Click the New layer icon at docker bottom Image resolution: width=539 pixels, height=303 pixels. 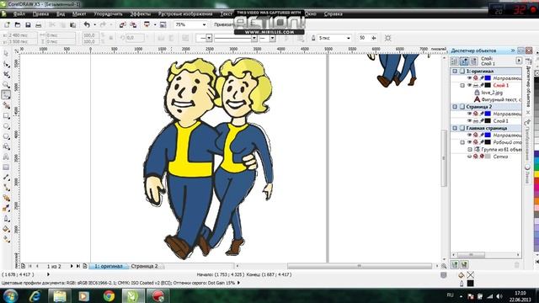(455, 264)
